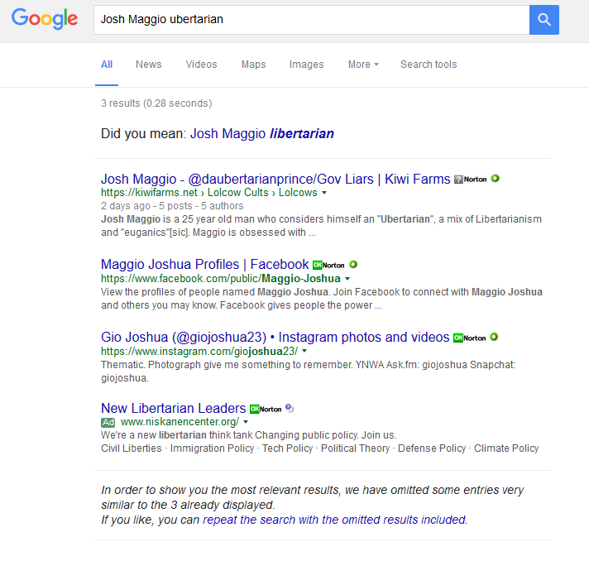Open the Kiwi Farms Josh Maggio result

[275, 180]
